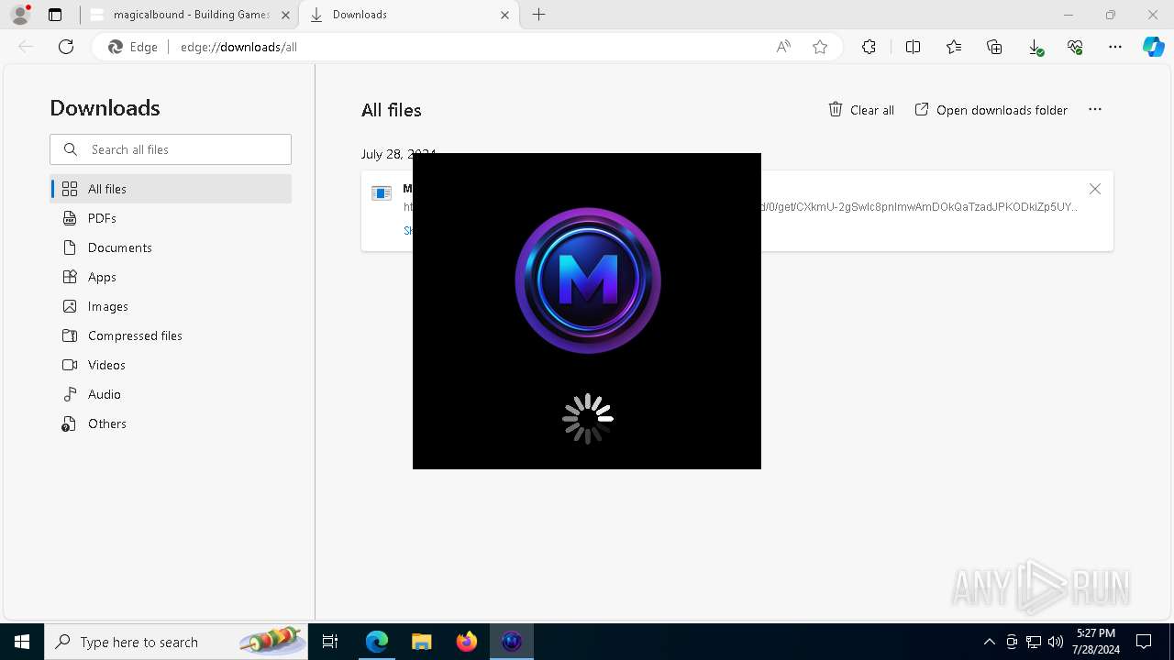Close the magicalbound tab
The height and width of the screenshot is (660, 1174).
[285, 15]
